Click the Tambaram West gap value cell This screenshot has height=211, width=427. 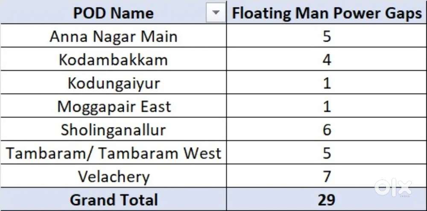coord(327,153)
